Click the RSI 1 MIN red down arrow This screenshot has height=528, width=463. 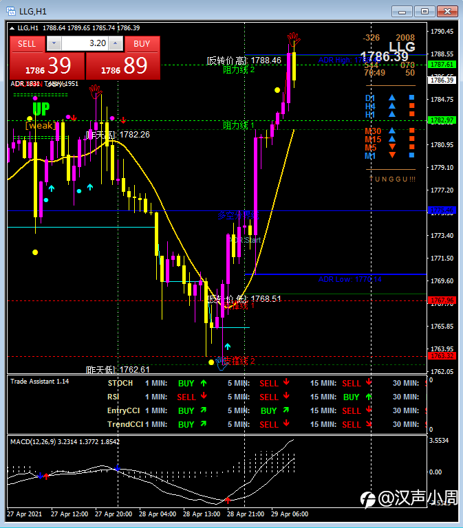(x=204, y=396)
